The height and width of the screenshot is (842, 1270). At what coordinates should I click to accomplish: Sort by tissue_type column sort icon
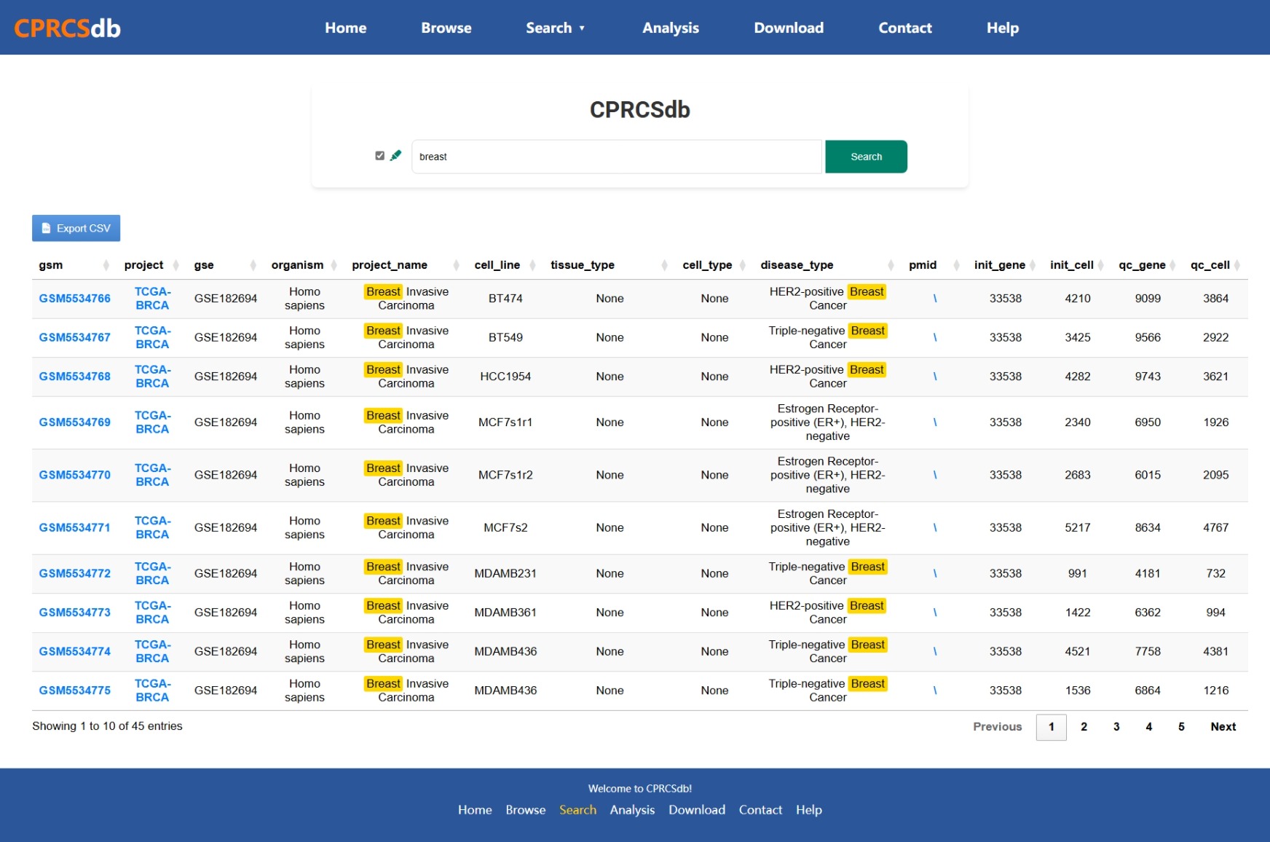pos(664,265)
